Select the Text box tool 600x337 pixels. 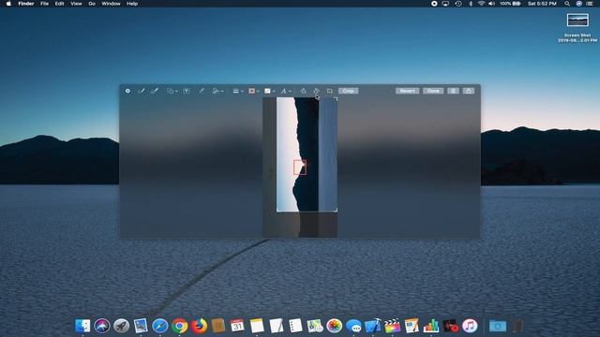coord(187,91)
